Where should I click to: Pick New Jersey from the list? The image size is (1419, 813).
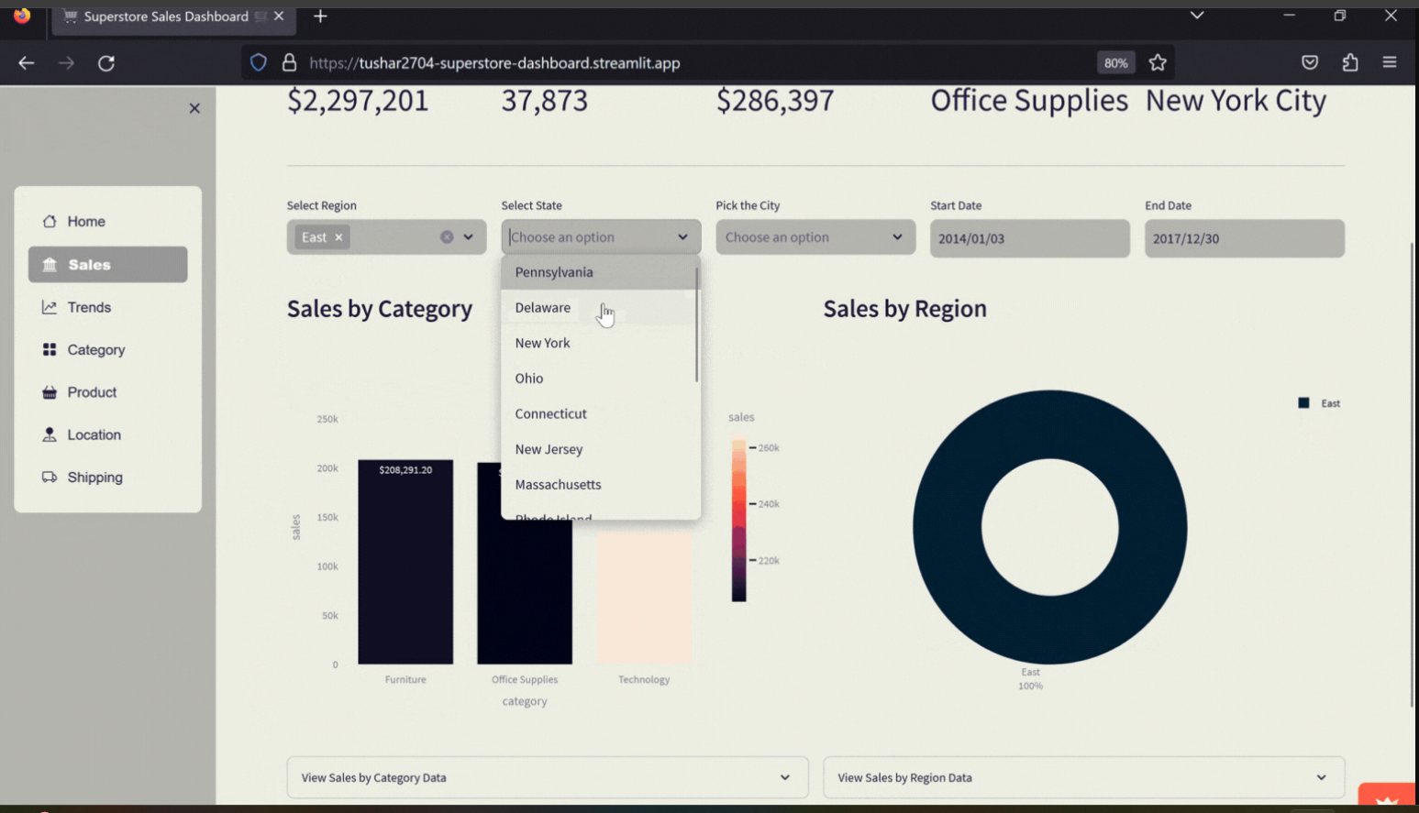coord(600,449)
